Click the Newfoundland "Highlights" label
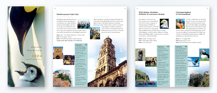This screenshot has width=217, height=93. 179,47
